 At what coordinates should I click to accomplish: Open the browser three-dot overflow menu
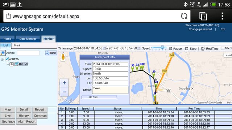point(222,16)
